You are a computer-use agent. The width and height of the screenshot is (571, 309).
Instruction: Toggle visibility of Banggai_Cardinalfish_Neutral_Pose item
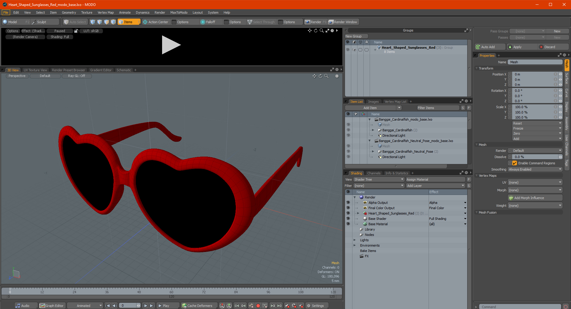click(x=348, y=152)
